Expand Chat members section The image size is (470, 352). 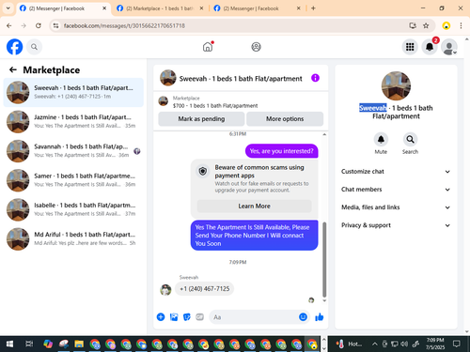coord(396,190)
